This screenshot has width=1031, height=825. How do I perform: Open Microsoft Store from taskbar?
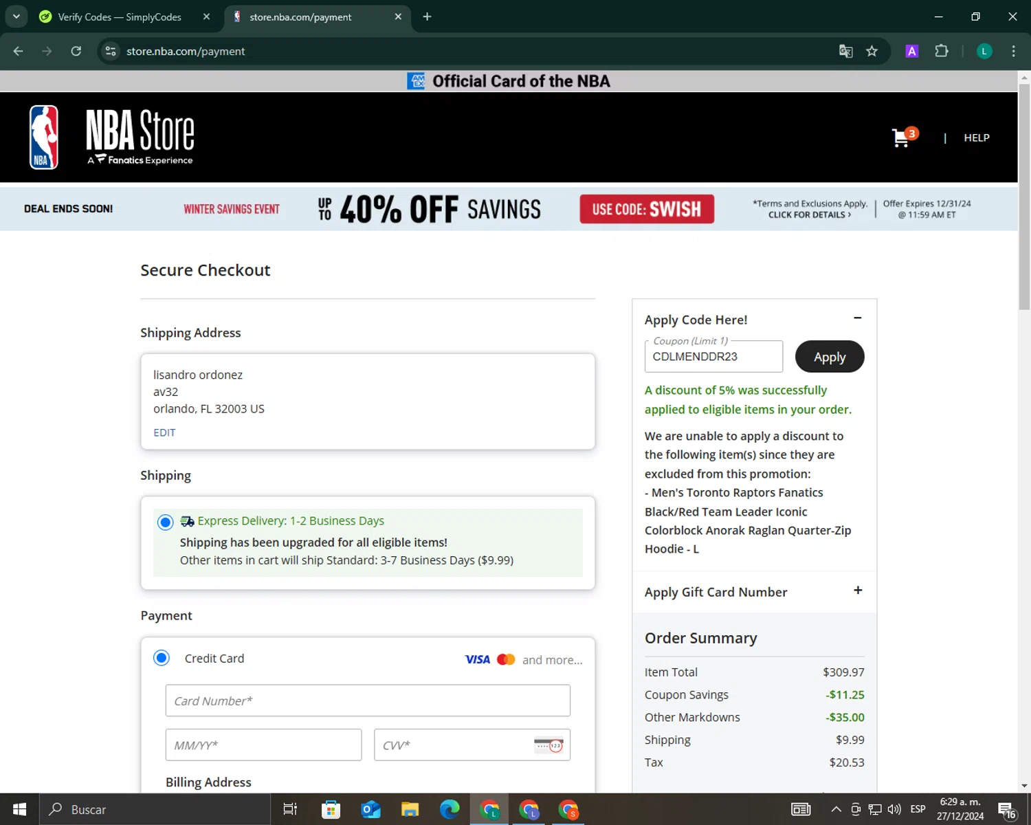331,809
